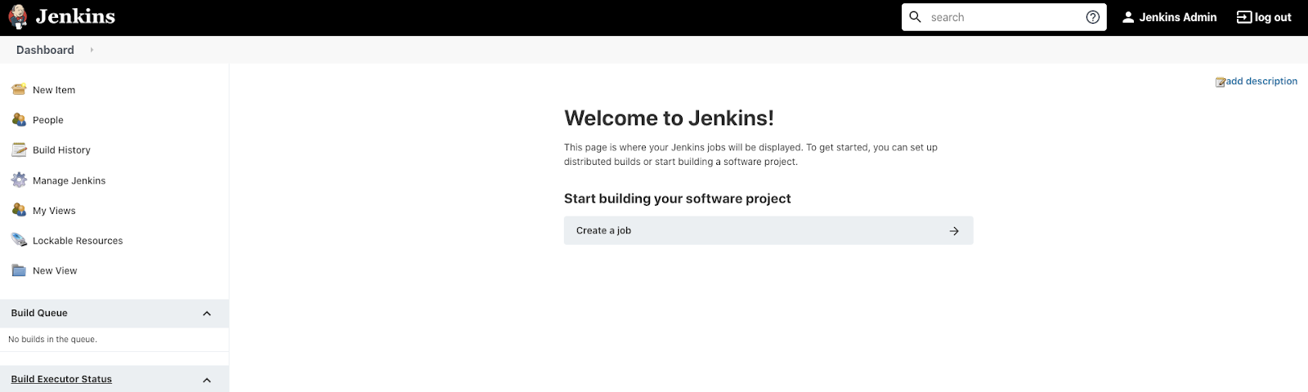Viewport: 1308px width, 392px height.
Task: Click the Build History notepad icon
Action: [x=19, y=149]
